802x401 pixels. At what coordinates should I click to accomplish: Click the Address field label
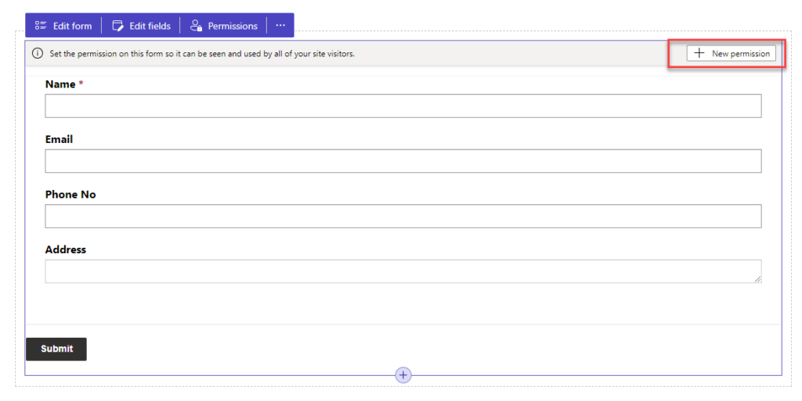(66, 250)
